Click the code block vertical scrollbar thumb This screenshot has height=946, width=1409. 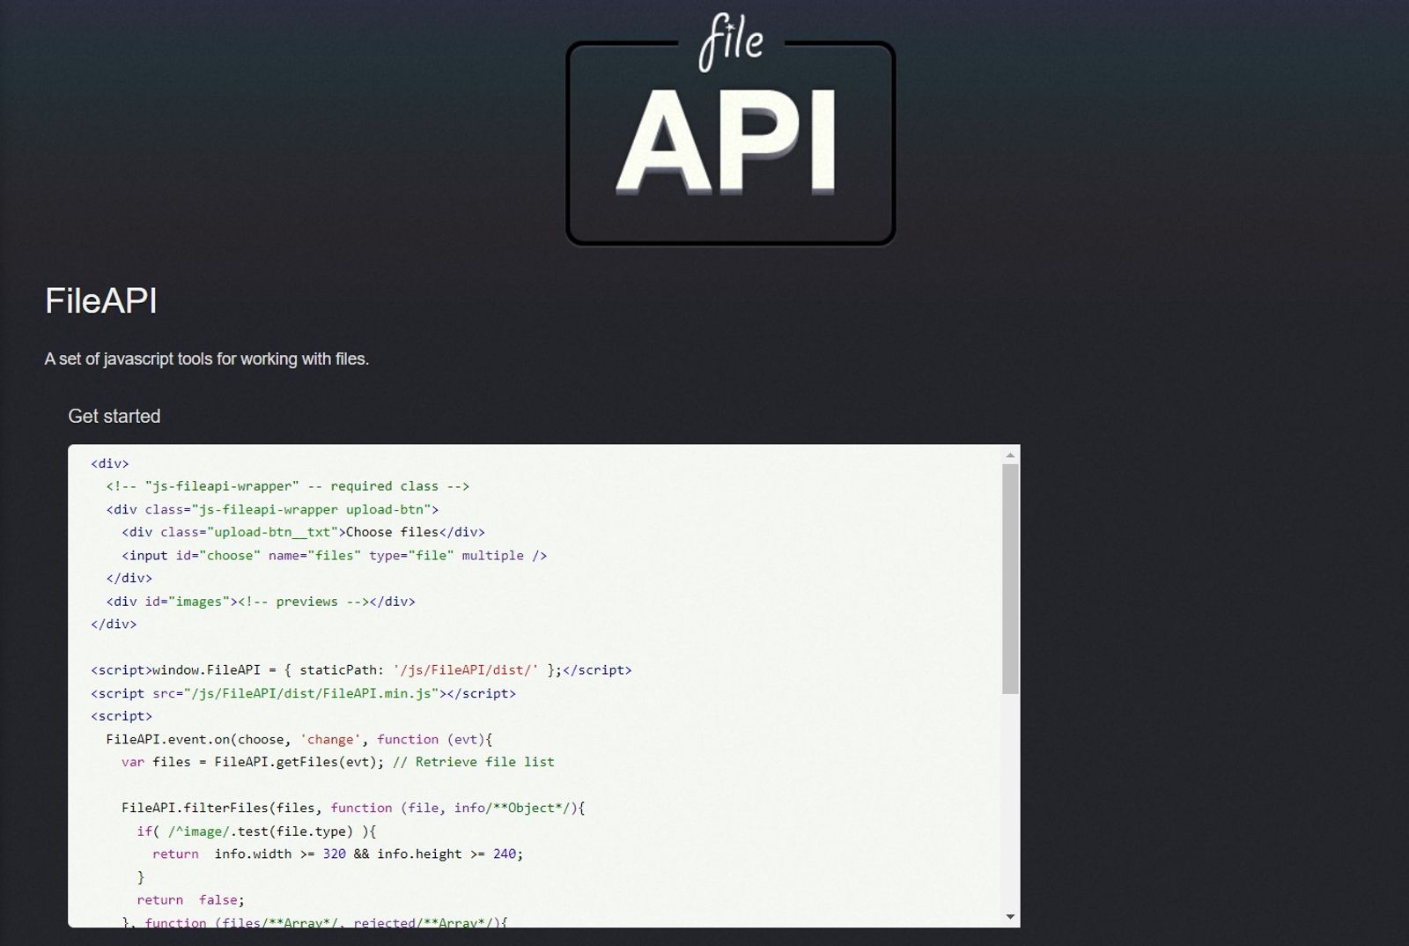point(1010,579)
